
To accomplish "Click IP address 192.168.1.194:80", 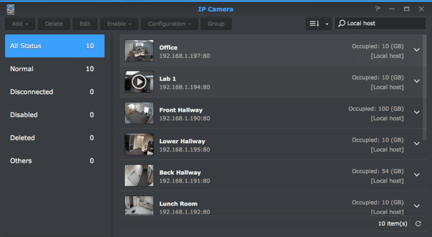I will (x=184, y=87).
